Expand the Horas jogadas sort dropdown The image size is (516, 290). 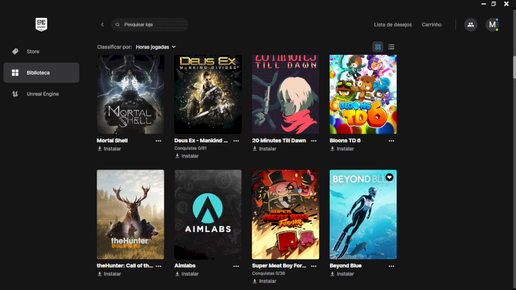155,47
